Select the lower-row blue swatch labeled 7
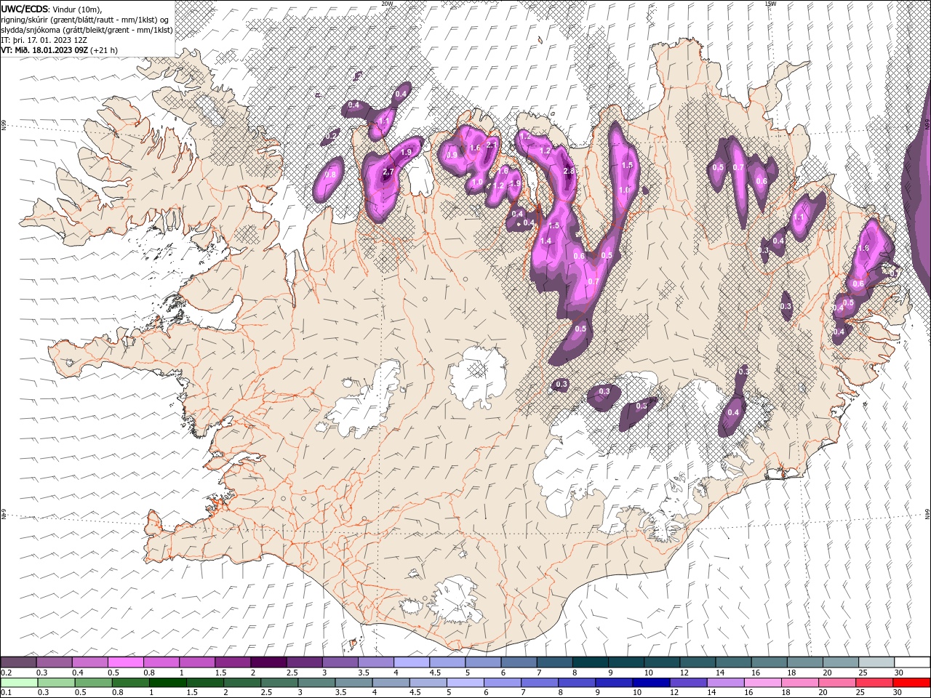 (x=539, y=683)
